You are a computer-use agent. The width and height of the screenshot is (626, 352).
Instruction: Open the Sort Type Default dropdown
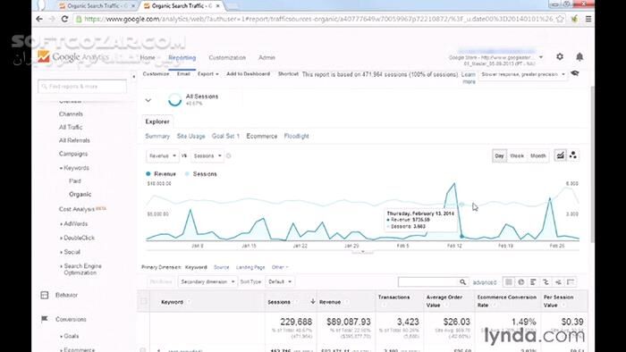279,281
